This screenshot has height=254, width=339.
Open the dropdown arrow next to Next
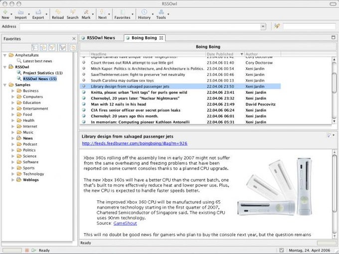(x=109, y=14)
